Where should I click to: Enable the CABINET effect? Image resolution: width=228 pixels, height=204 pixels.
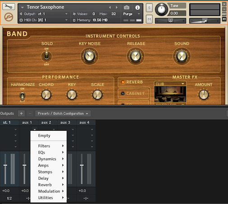(x=123, y=93)
